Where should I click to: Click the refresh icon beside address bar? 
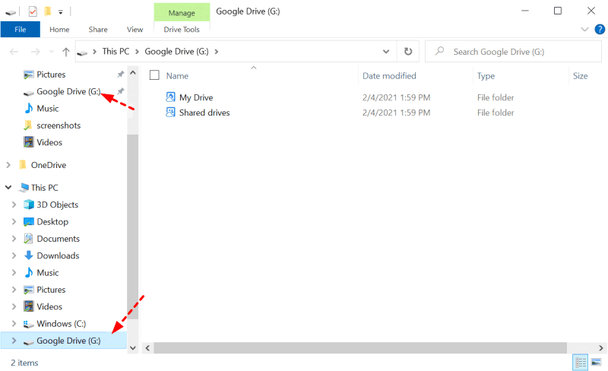(408, 52)
